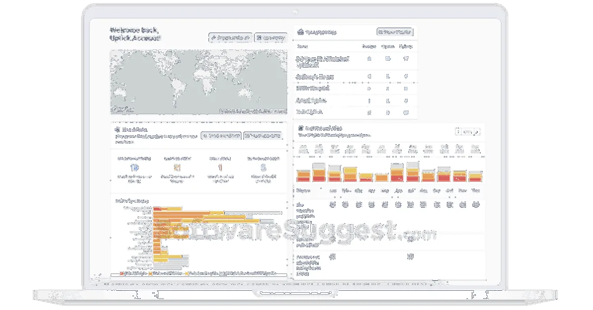Click the View All Properties button
593x310 pixels.
click(394, 32)
